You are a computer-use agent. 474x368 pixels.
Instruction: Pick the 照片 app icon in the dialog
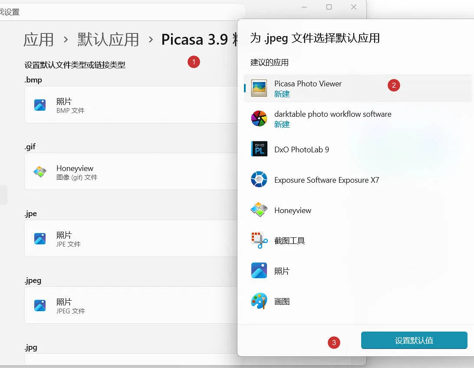click(x=259, y=270)
